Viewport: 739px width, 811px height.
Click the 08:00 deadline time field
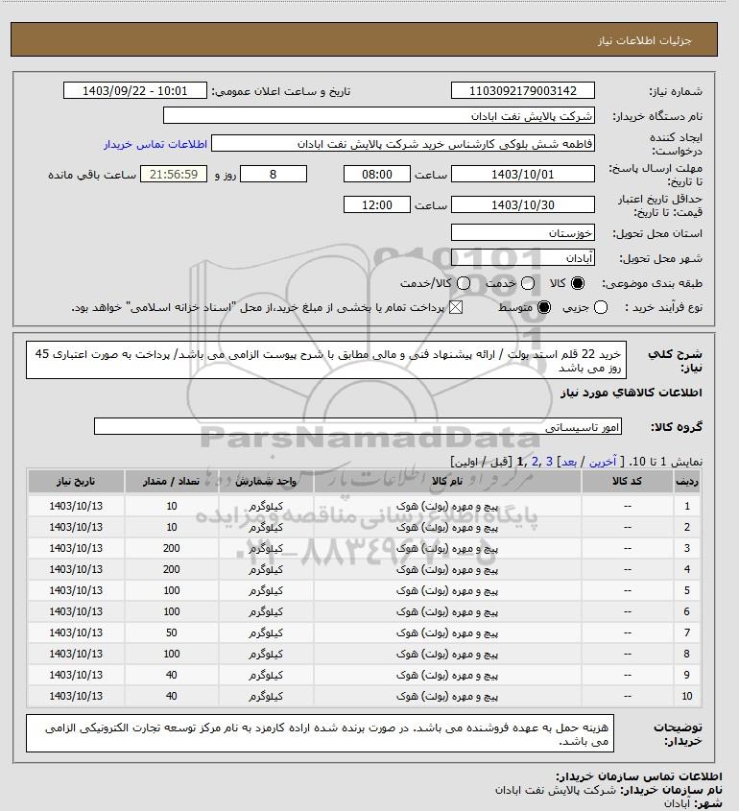pos(377,175)
